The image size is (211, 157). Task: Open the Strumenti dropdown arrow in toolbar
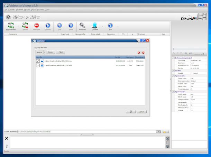point(102,27)
